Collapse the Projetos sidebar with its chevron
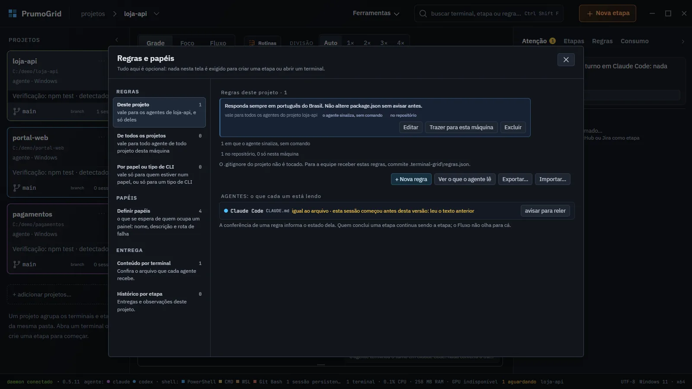Image resolution: width=692 pixels, height=389 pixels. coord(117,40)
